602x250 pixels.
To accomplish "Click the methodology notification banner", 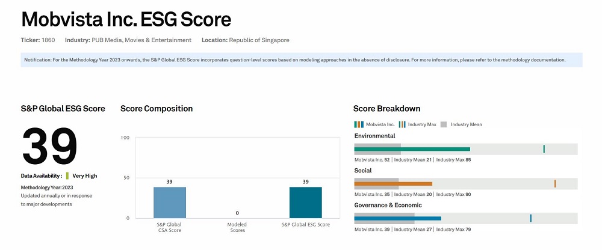I will (x=302, y=60).
